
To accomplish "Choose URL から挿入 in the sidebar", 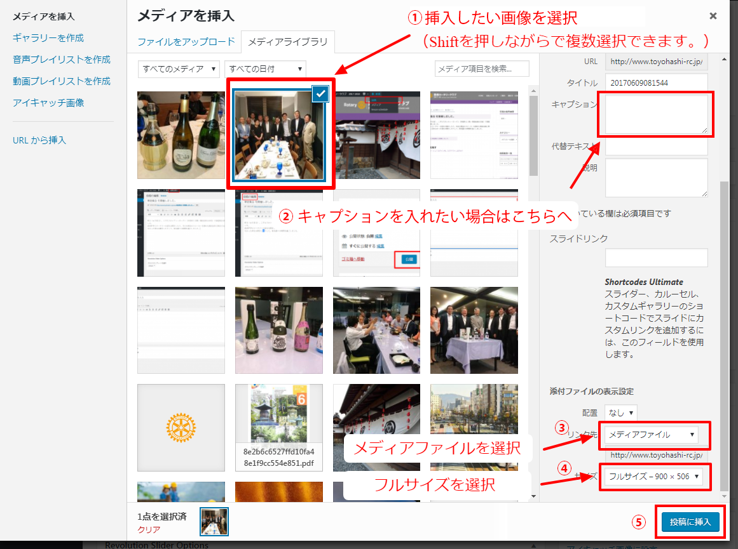I will coord(39,140).
